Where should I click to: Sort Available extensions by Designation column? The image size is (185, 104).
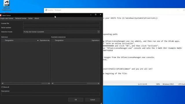[x=59, y=40]
